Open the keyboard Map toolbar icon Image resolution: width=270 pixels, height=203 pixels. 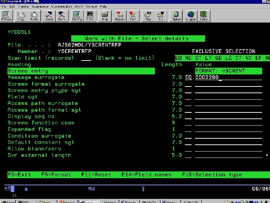[x=105, y=16]
